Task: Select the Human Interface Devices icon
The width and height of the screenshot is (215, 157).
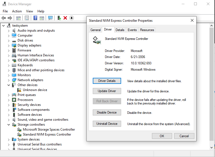Action: 14,55
